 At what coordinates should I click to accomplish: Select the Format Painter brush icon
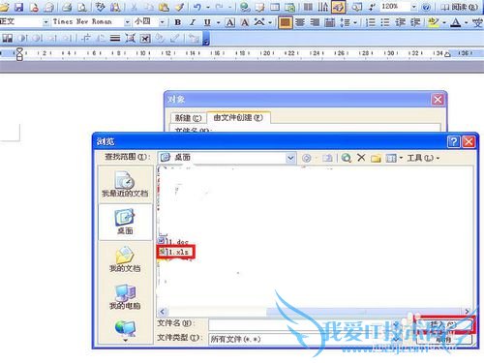[180, 7]
